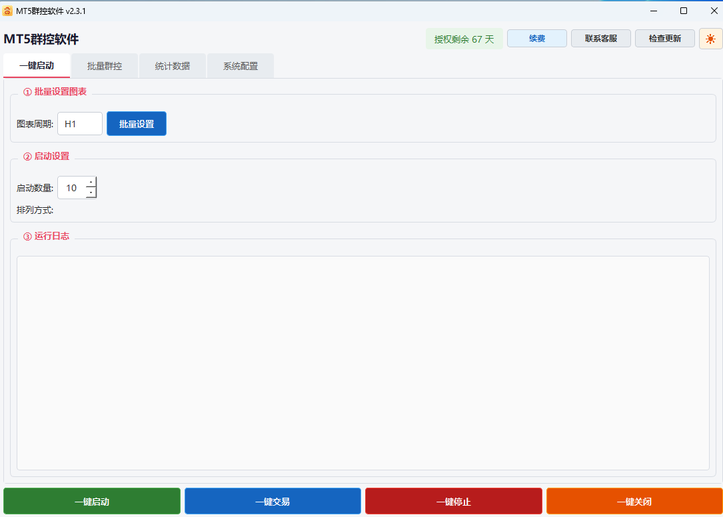Click the 联系客服 button
Image resolution: width=723 pixels, height=517 pixels.
click(x=601, y=39)
